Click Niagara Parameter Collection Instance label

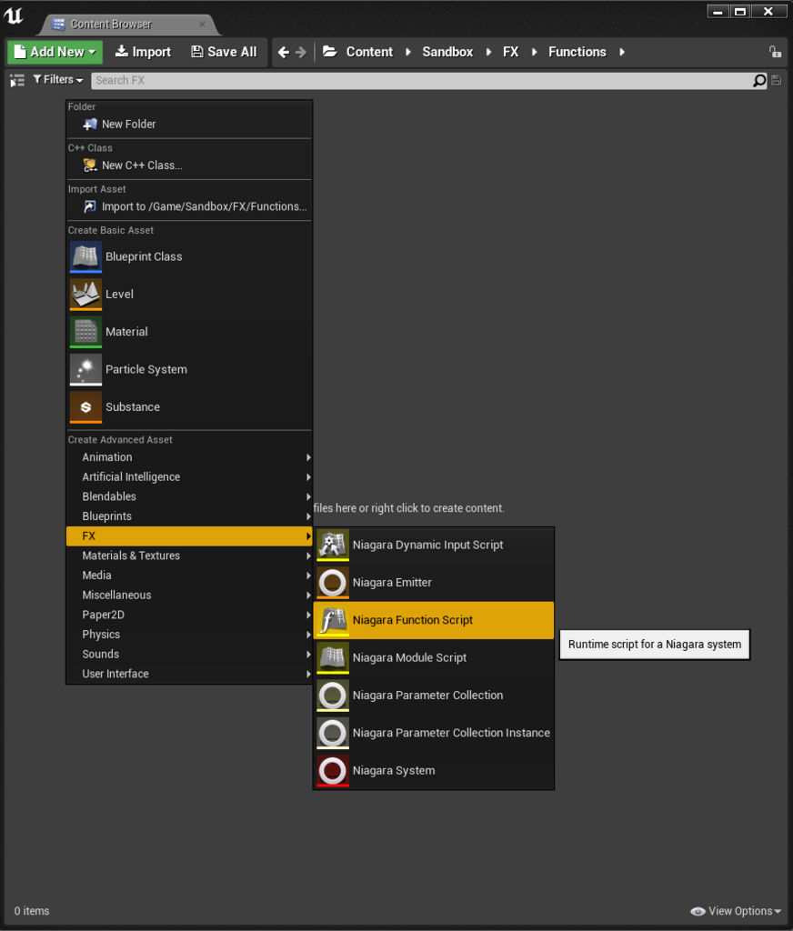(451, 733)
